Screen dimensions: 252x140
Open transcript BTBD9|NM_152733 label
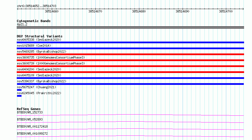(x=30, y=112)
